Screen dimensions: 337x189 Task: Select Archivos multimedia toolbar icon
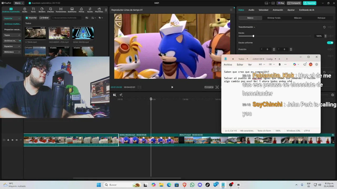point(11,10)
